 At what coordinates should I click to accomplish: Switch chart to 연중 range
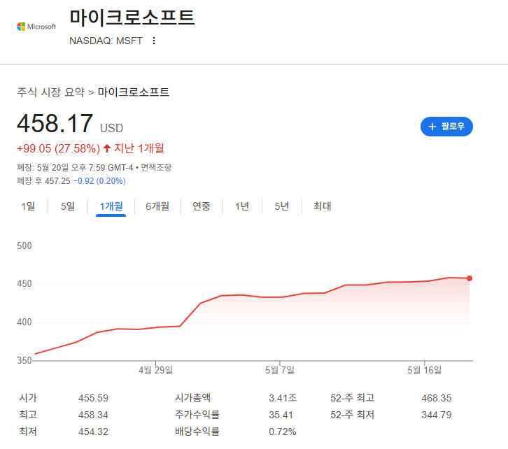click(202, 206)
